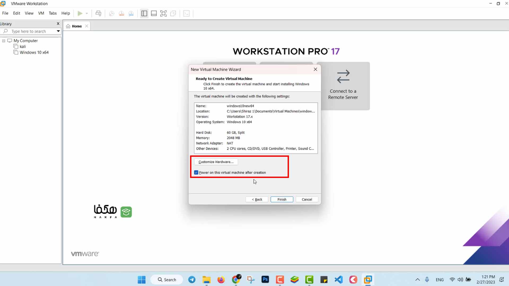Click the Revert to Snapshot toolbar icon
The image size is (509, 286).
[121, 14]
